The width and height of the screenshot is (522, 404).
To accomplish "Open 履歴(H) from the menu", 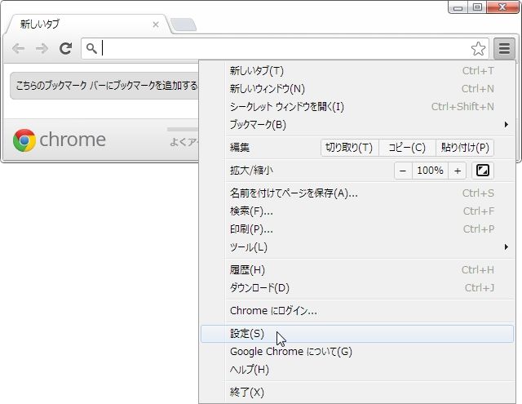I will click(357, 270).
